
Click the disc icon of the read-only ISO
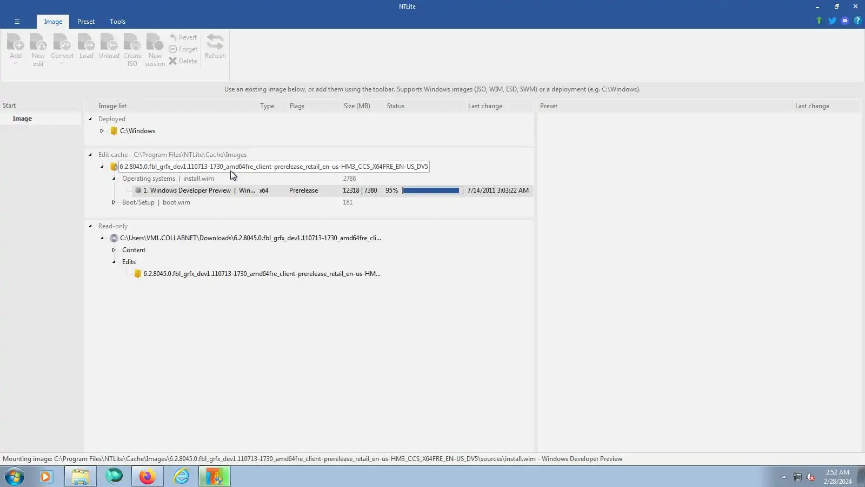(114, 238)
